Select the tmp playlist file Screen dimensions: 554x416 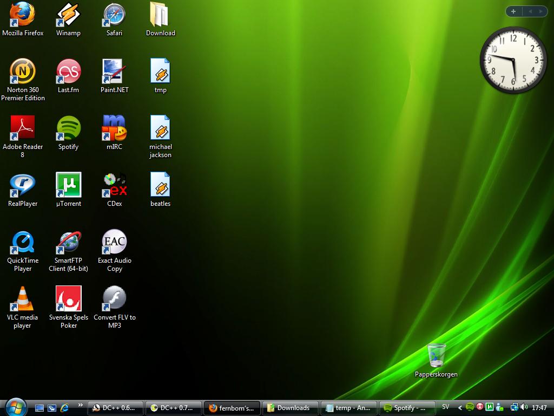(x=160, y=76)
